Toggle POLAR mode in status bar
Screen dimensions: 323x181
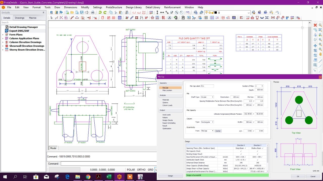coord(131,170)
